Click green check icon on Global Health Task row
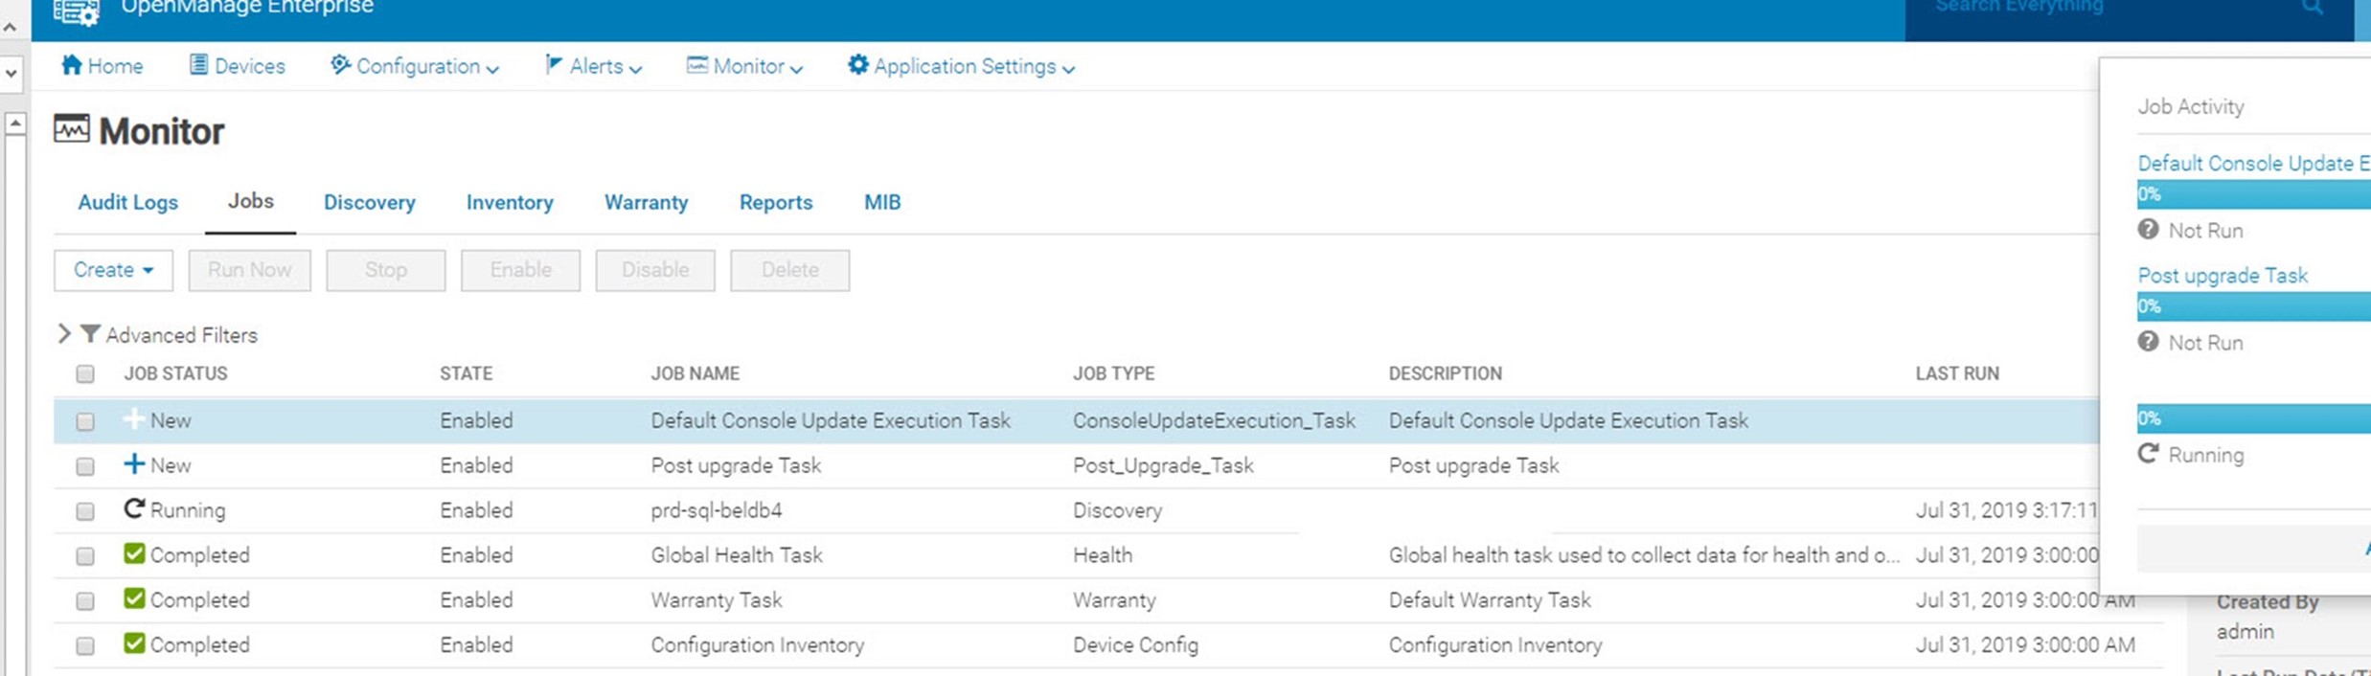Screen dimensions: 2371x676 134,553
